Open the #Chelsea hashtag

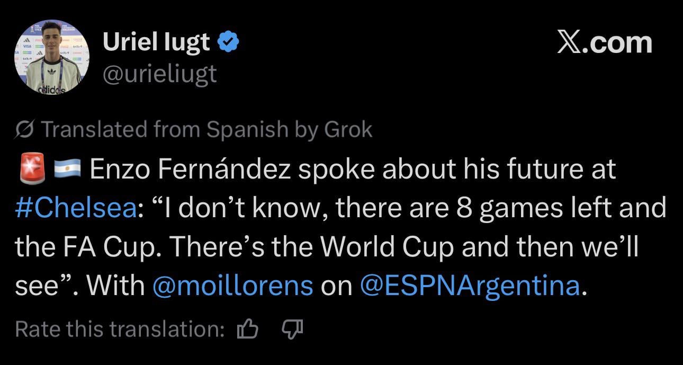tap(76, 208)
